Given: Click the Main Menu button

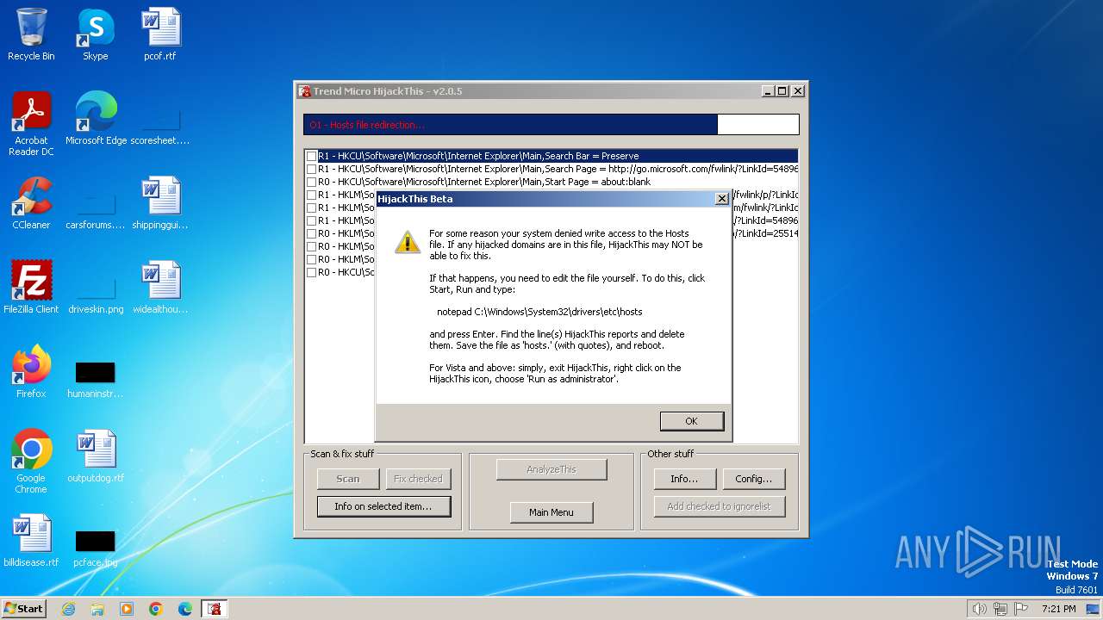Looking at the screenshot, I should [x=551, y=512].
